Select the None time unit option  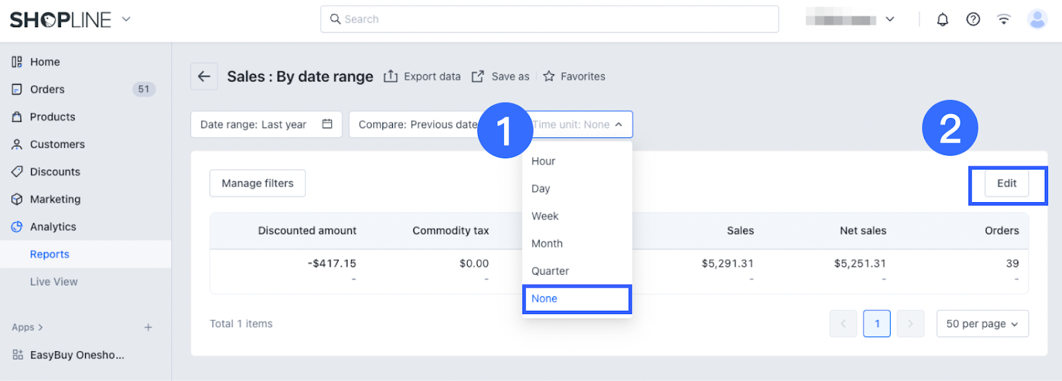click(544, 299)
